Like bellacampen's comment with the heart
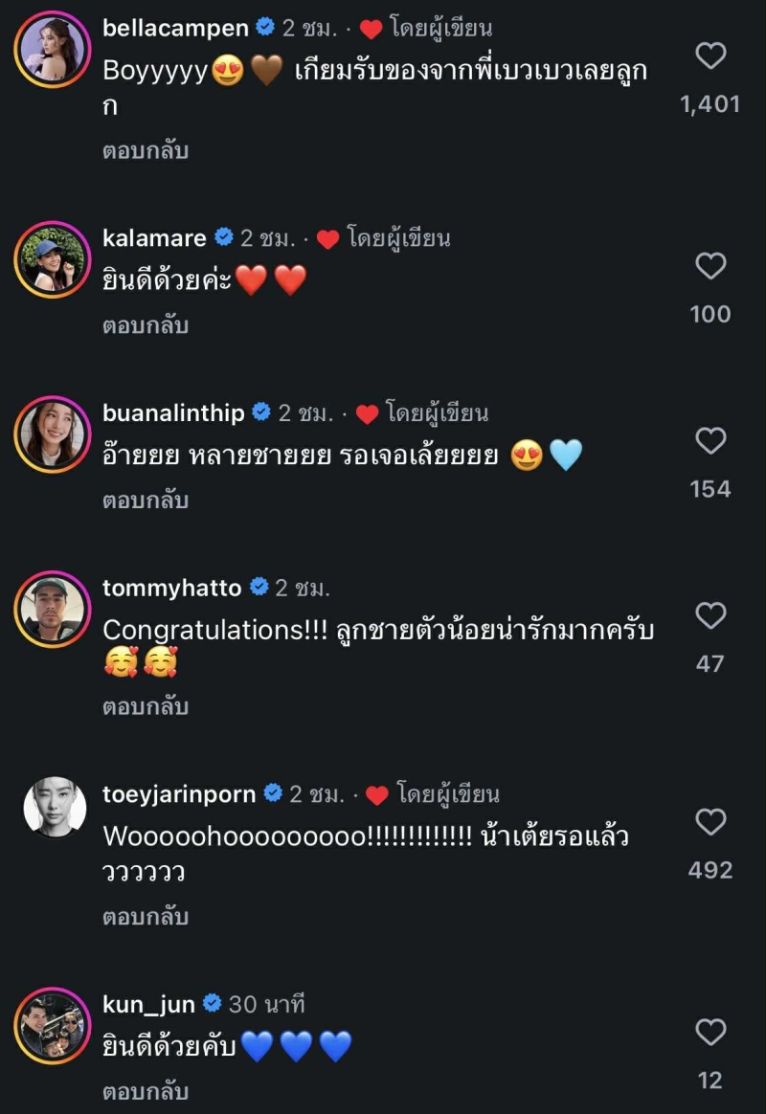 point(710,56)
